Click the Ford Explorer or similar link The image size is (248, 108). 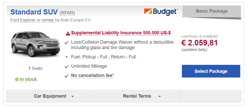(32, 20)
